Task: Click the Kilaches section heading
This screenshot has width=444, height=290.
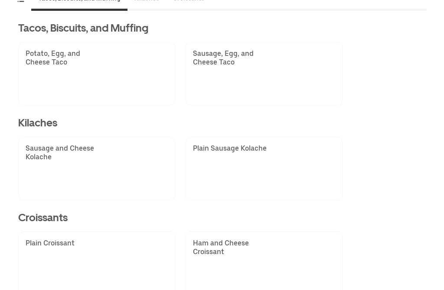Action: pos(38,122)
